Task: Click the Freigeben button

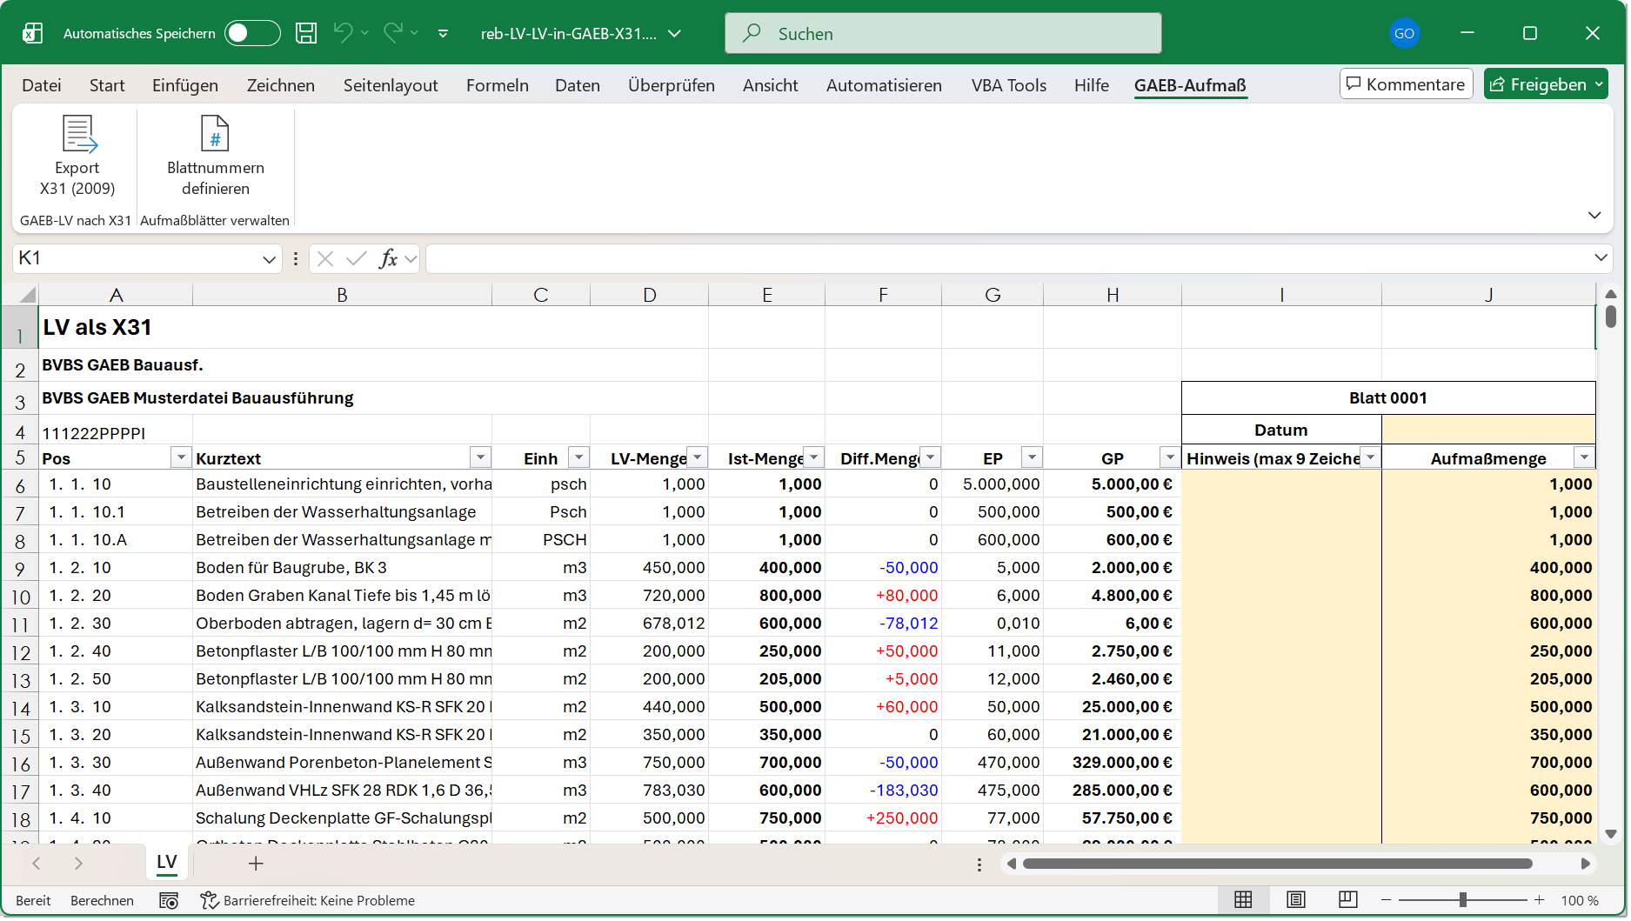Action: point(1546,83)
